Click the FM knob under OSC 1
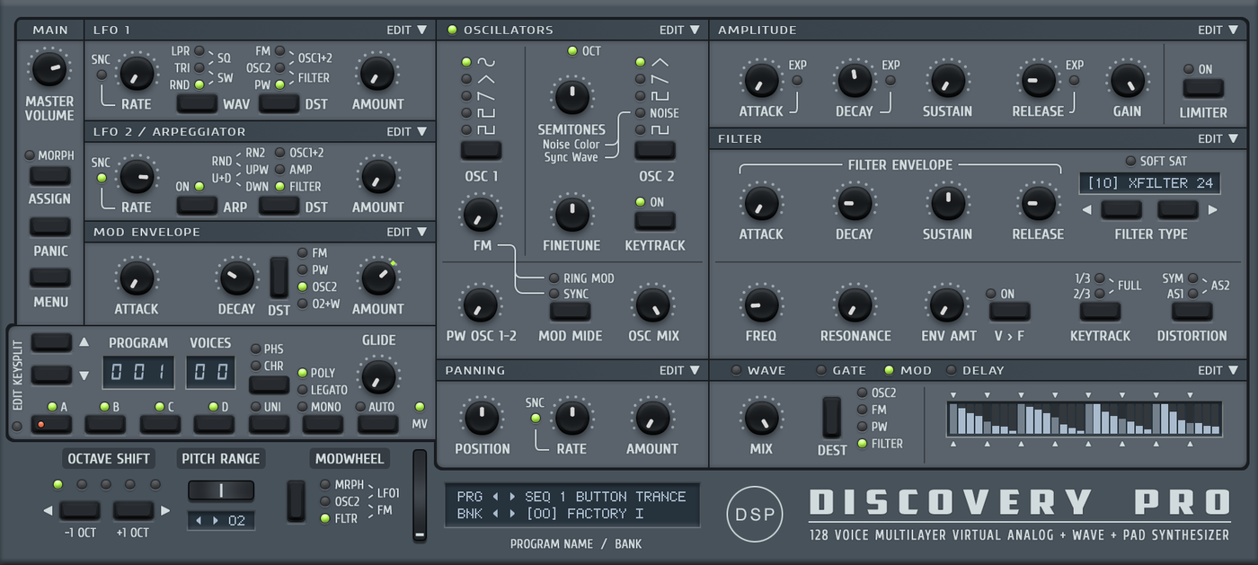 pyautogui.click(x=481, y=213)
